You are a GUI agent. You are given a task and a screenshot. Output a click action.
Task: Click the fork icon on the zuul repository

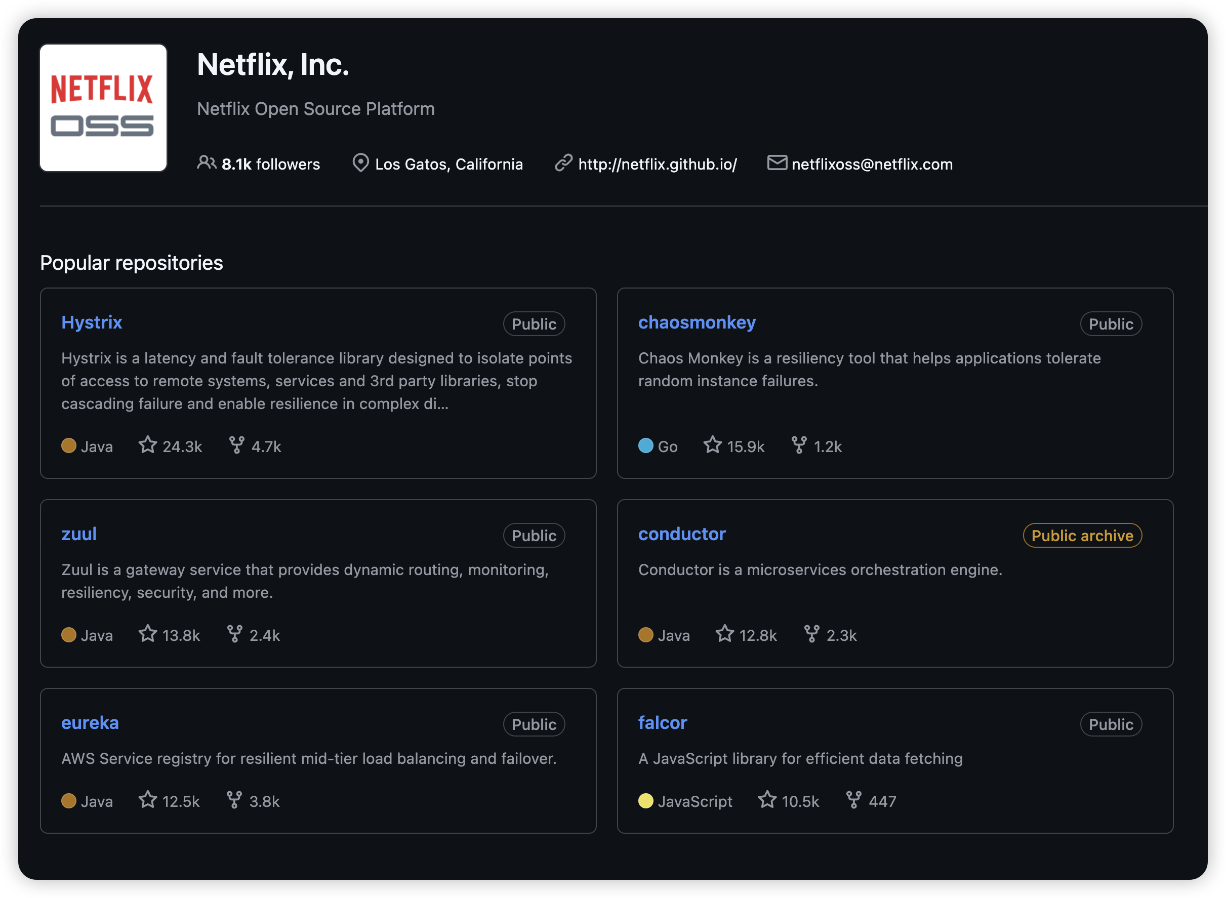235,634
